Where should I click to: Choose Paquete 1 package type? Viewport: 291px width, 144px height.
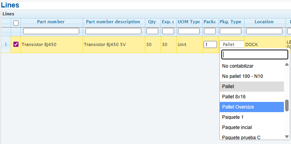(252, 117)
